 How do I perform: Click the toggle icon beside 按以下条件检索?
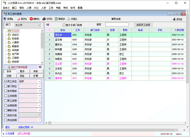40,67
